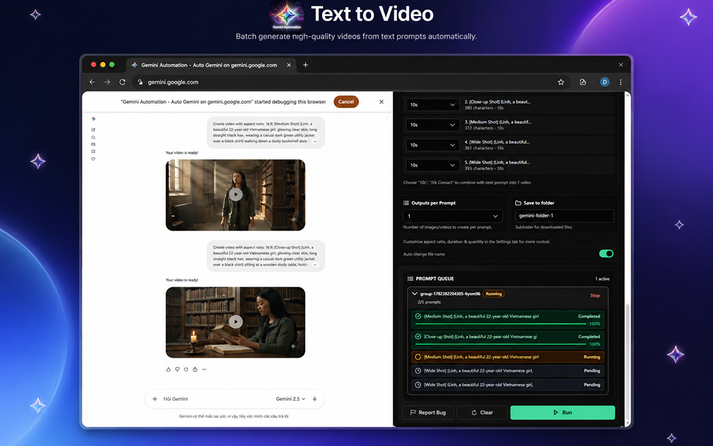Play the library walking video
713x446 pixels.
pos(236,195)
